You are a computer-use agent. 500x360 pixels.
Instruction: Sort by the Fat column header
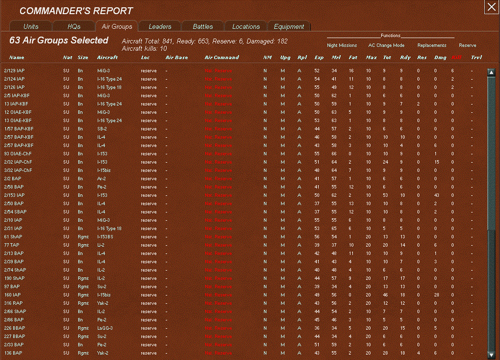point(353,57)
